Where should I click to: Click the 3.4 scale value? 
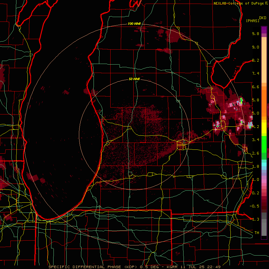click(256, 140)
